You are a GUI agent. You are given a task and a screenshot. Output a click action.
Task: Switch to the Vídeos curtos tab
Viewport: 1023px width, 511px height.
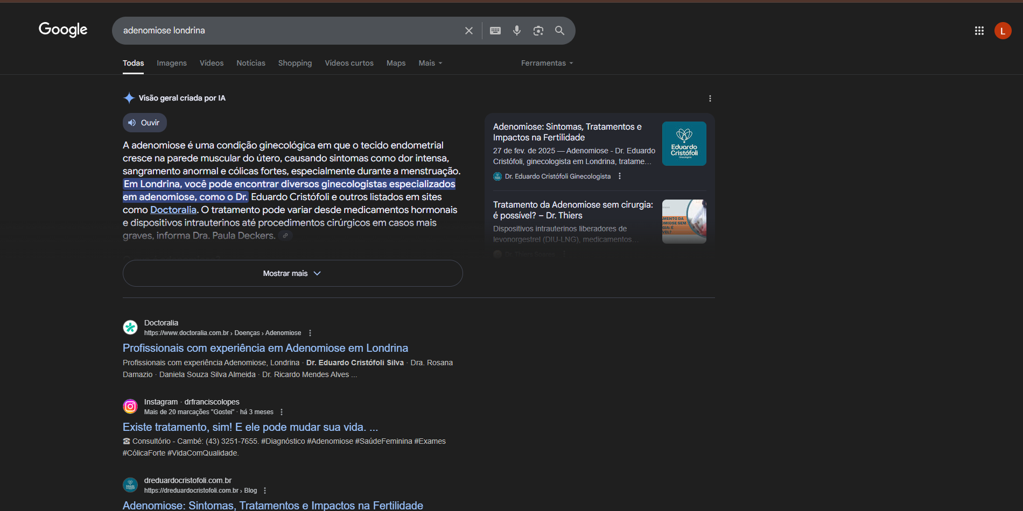[x=349, y=63]
